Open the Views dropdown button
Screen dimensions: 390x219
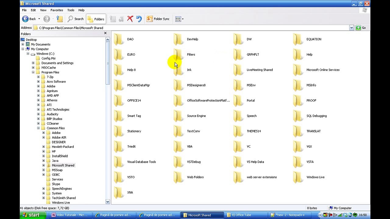179,19
